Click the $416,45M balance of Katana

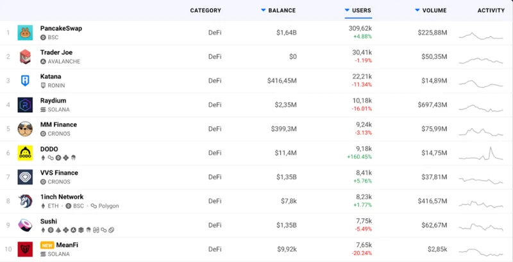click(x=282, y=81)
